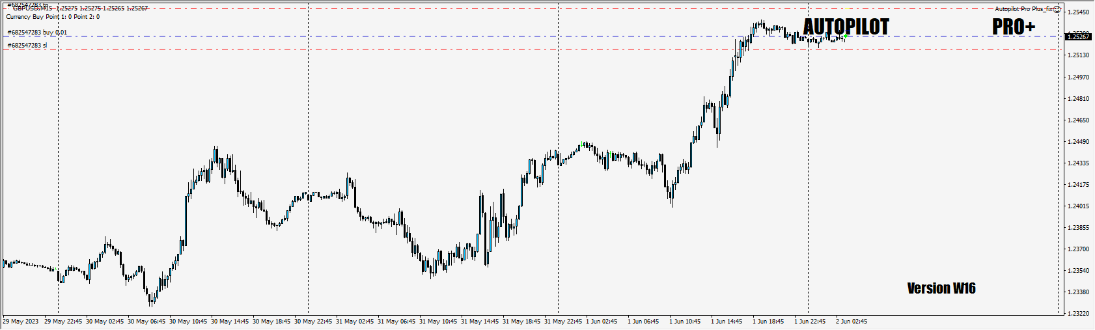1095x330 pixels.
Task: Click the current price tag 1.25267
Action: click(x=1078, y=37)
